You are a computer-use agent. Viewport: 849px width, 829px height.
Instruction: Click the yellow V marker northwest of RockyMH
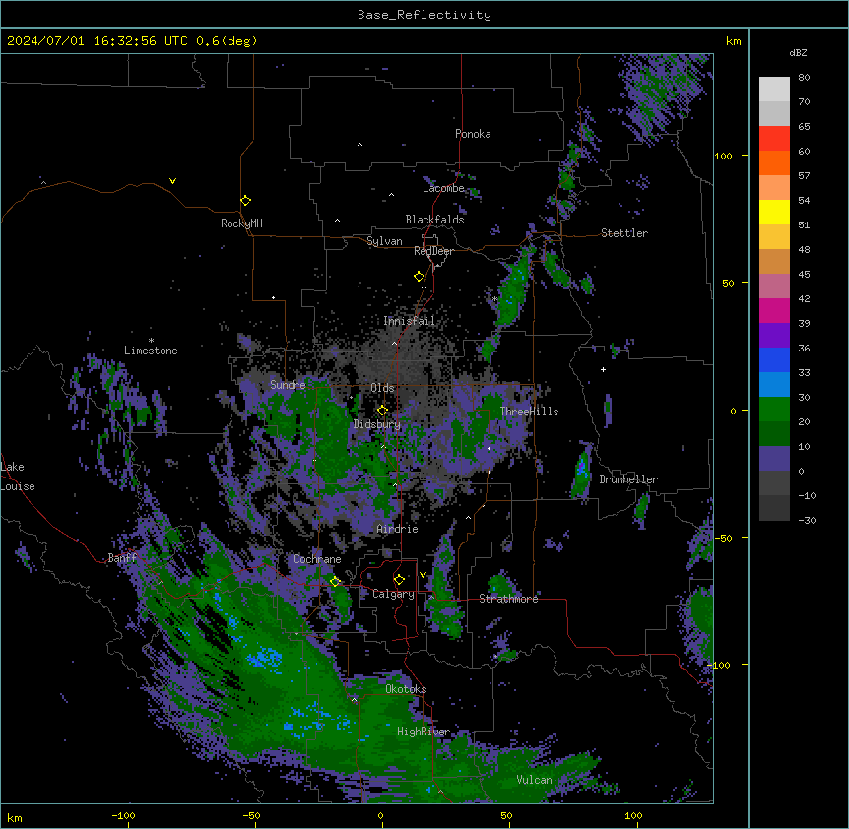[172, 181]
